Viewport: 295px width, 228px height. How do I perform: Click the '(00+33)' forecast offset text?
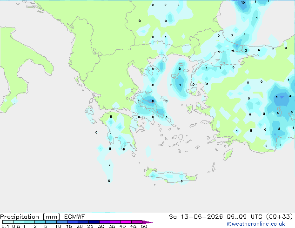pyautogui.click(x=280, y=217)
